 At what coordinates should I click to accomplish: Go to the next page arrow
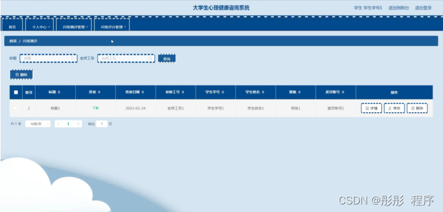78,124
